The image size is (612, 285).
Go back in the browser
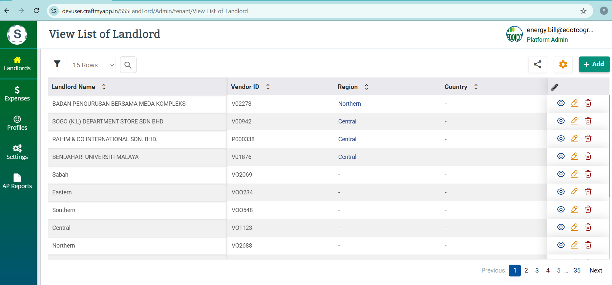pos(7,11)
